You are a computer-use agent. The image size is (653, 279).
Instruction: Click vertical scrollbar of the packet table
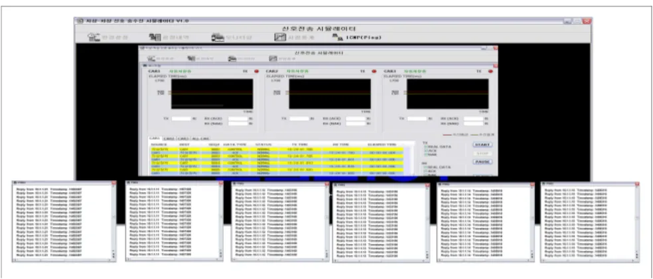coord(413,161)
